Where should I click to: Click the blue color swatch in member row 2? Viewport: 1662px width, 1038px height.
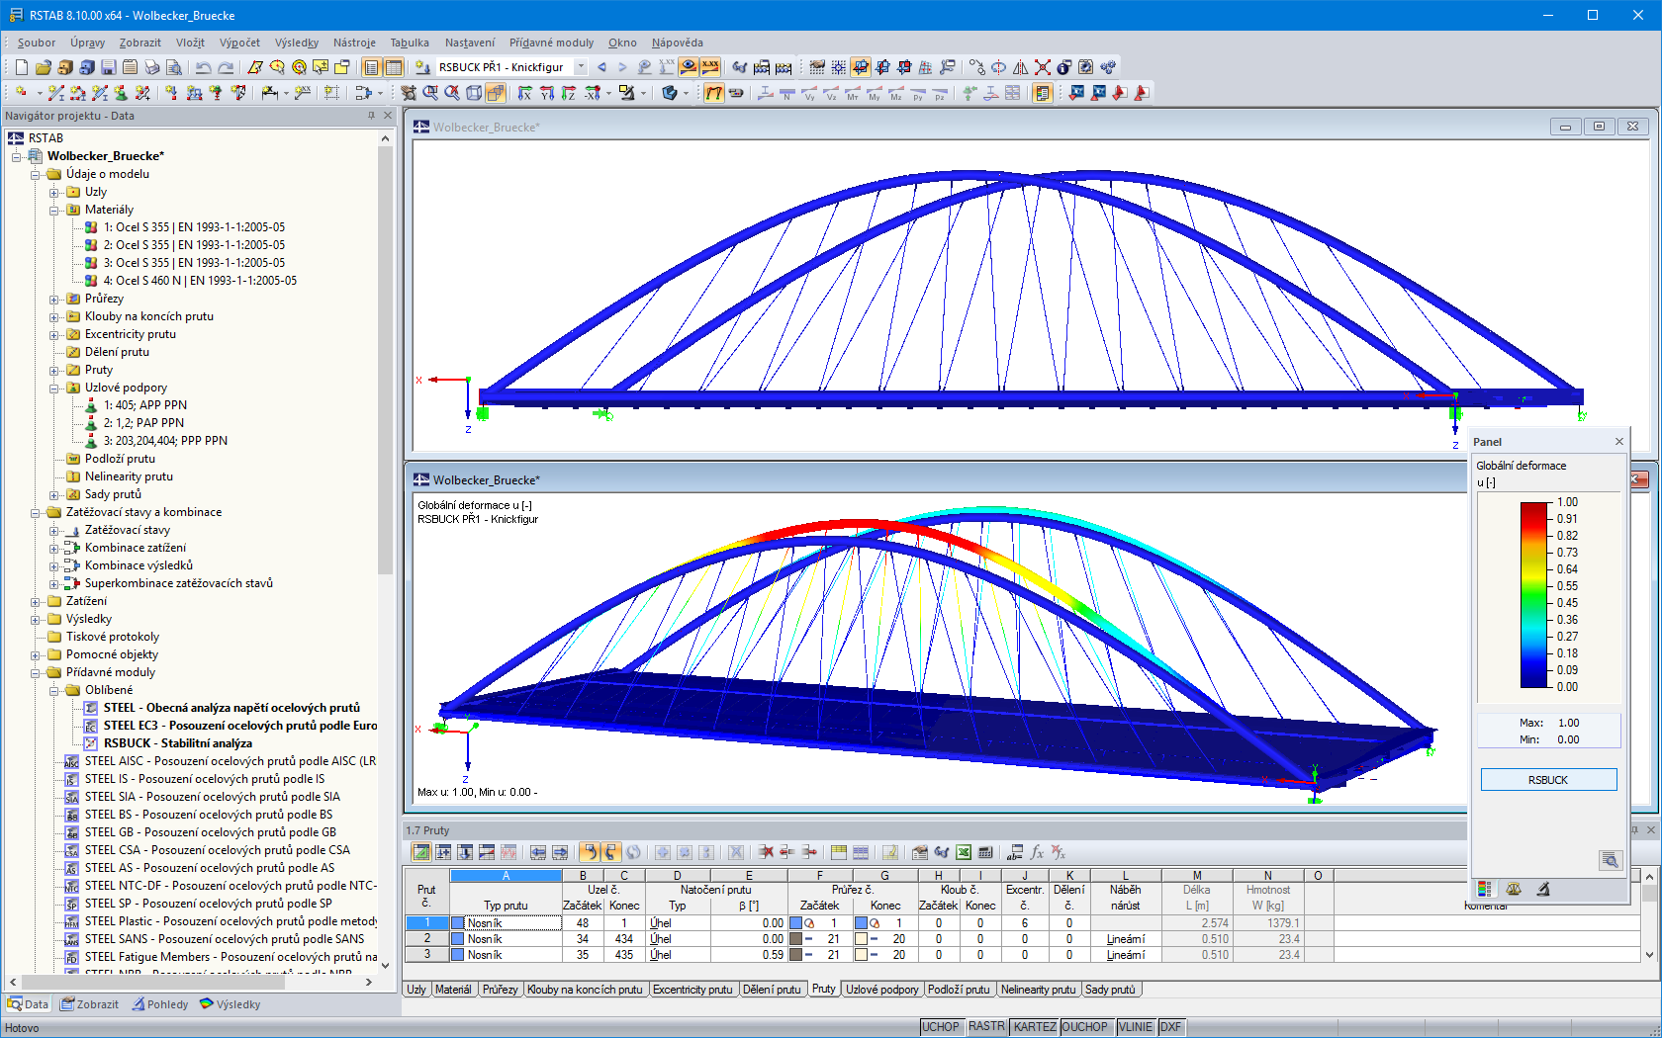[x=458, y=939]
